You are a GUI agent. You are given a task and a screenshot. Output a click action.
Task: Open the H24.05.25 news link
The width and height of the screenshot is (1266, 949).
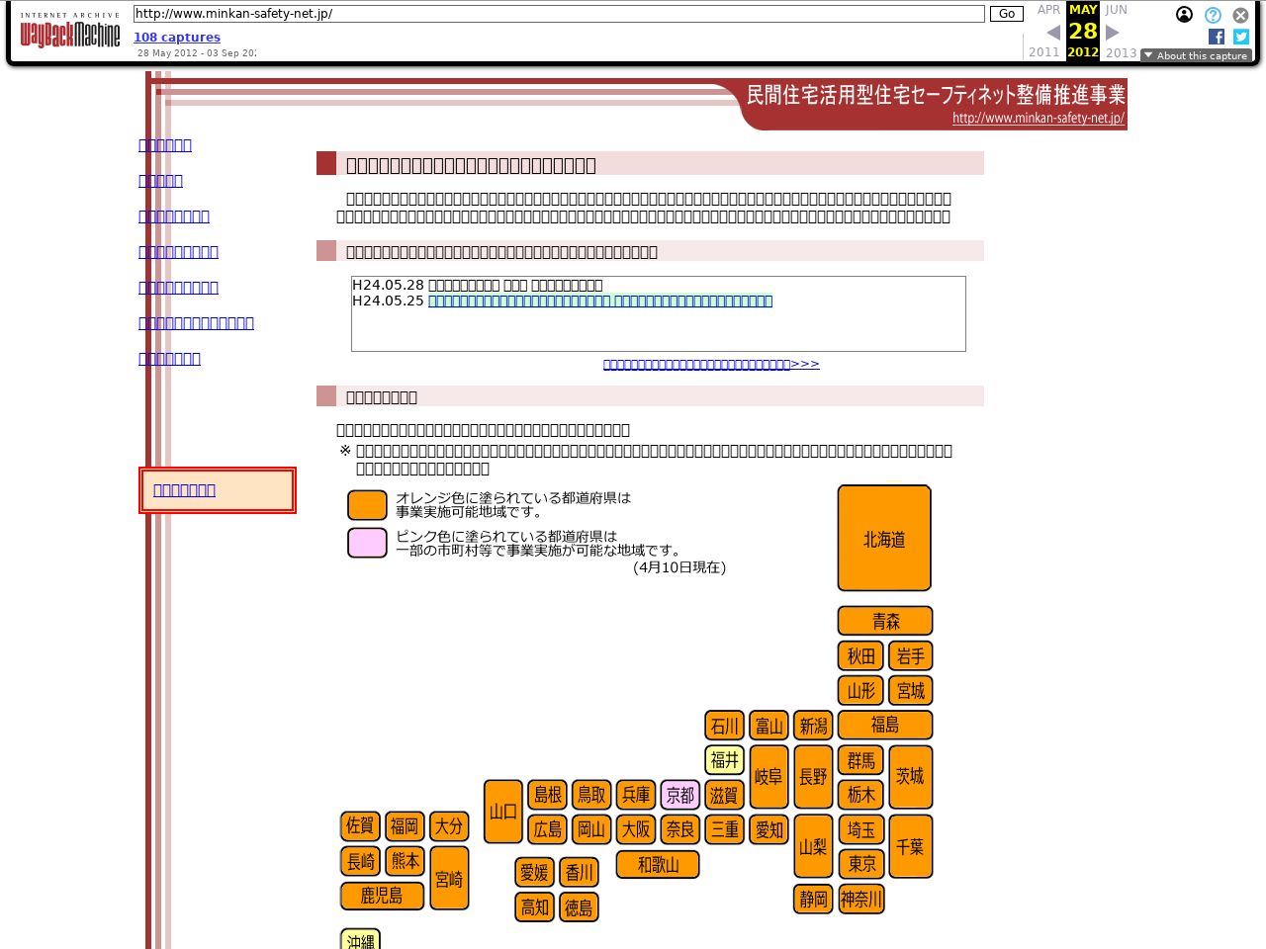tap(600, 301)
